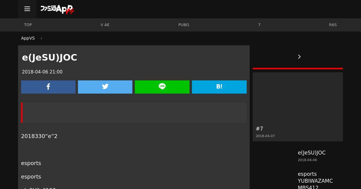The image size is (361, 189).
Task: Open sidebar article esports YUBIWAZAMC
Action: (315, 181)
